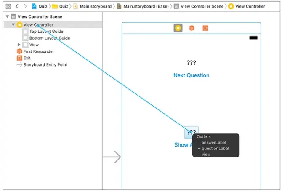Click the View Controller Scene breadcrumb icon

click(x=176, y=6)
